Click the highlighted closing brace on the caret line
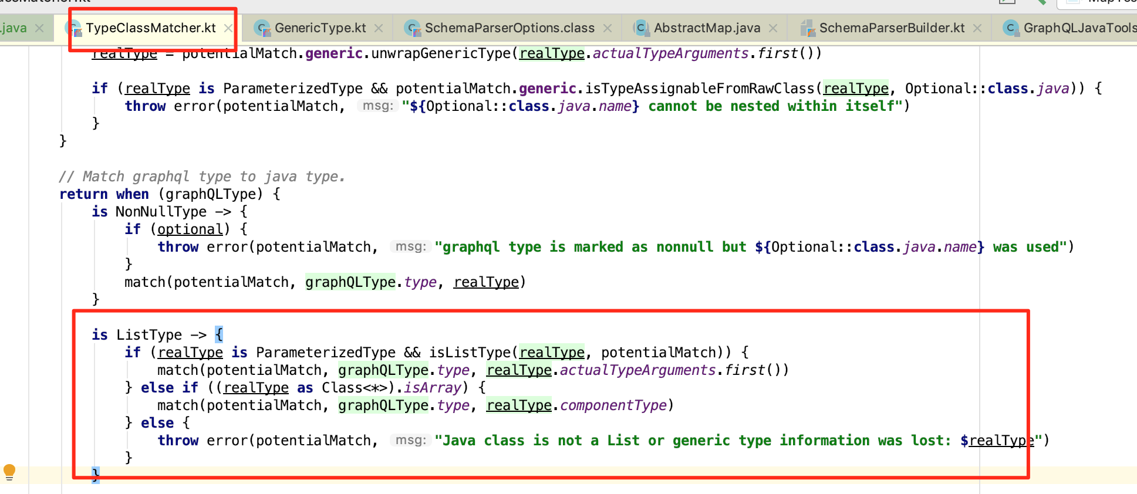Screen dimensions: 1137x494 point(95,474)
